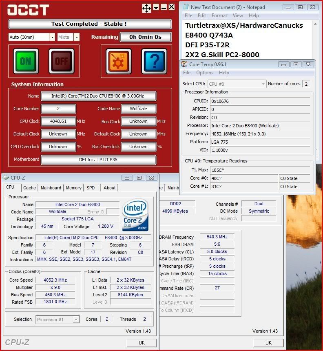Open Notepad Edit menu
Image resolution: width=323 pixels, height=351 pixels.
click(202, 16)
